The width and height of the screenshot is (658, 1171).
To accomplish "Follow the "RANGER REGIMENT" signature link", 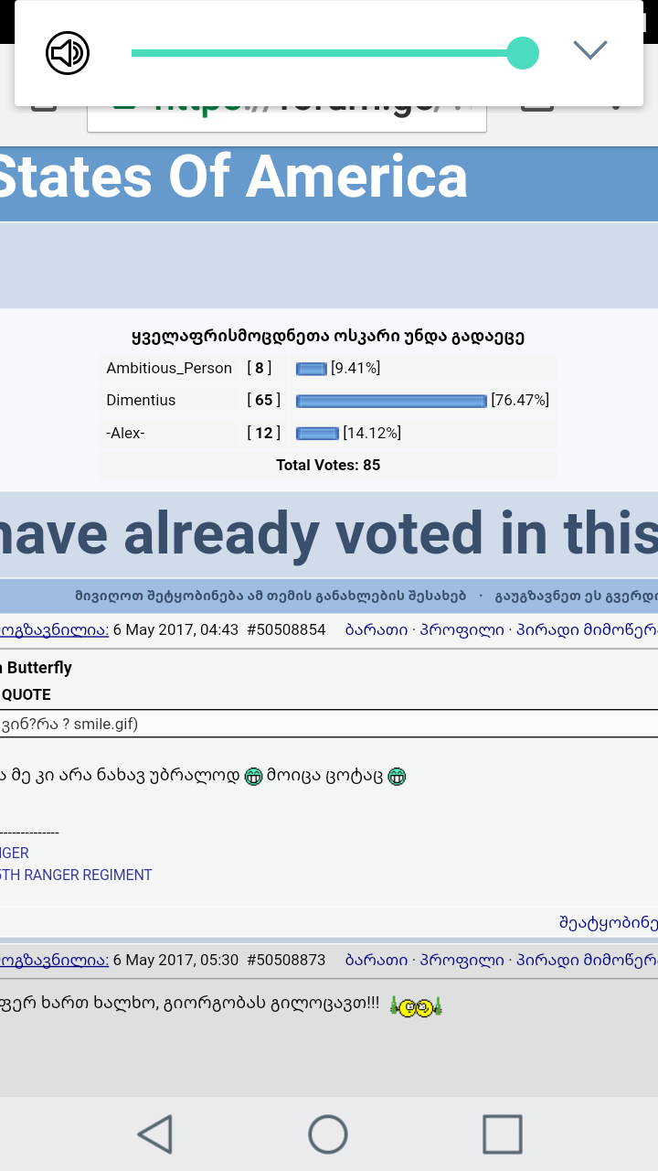I will pos(77,875).
